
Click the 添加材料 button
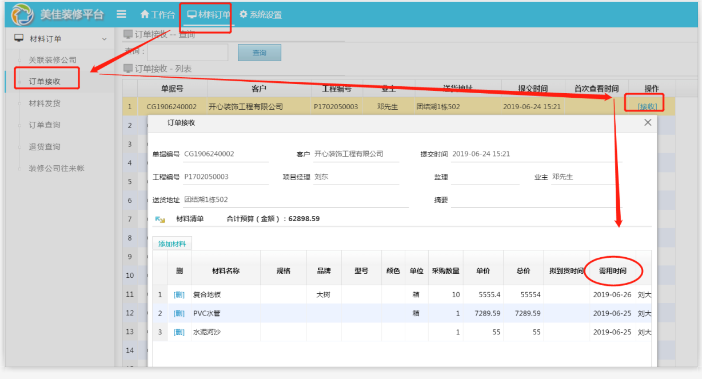pyautogui.click(x=172, y=244)
